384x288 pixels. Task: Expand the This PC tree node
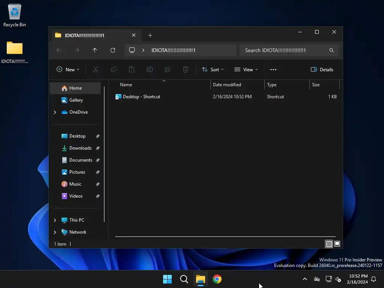[x=55, y=220]
